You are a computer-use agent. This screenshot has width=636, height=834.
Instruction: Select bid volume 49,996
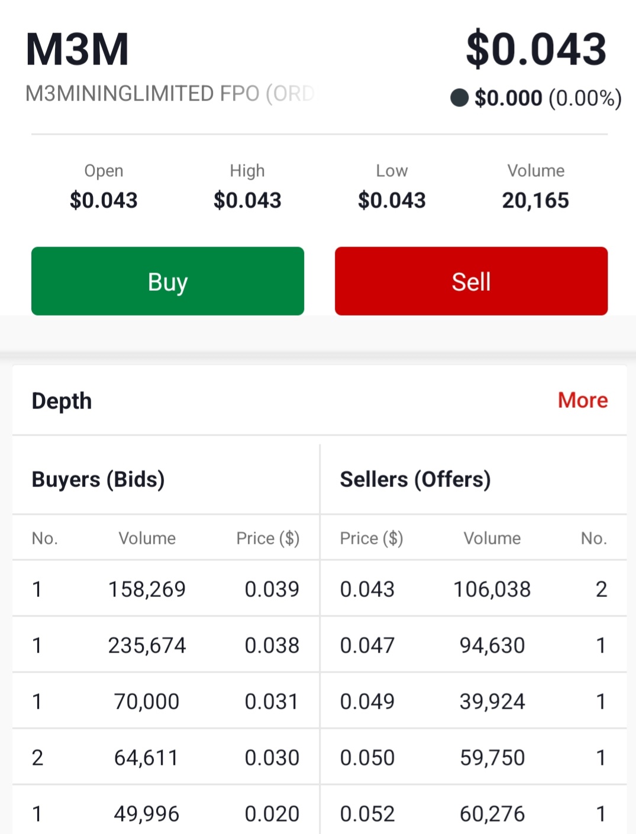click(147, 814)
